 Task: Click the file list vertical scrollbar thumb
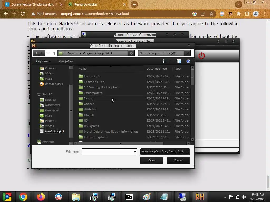192,77
